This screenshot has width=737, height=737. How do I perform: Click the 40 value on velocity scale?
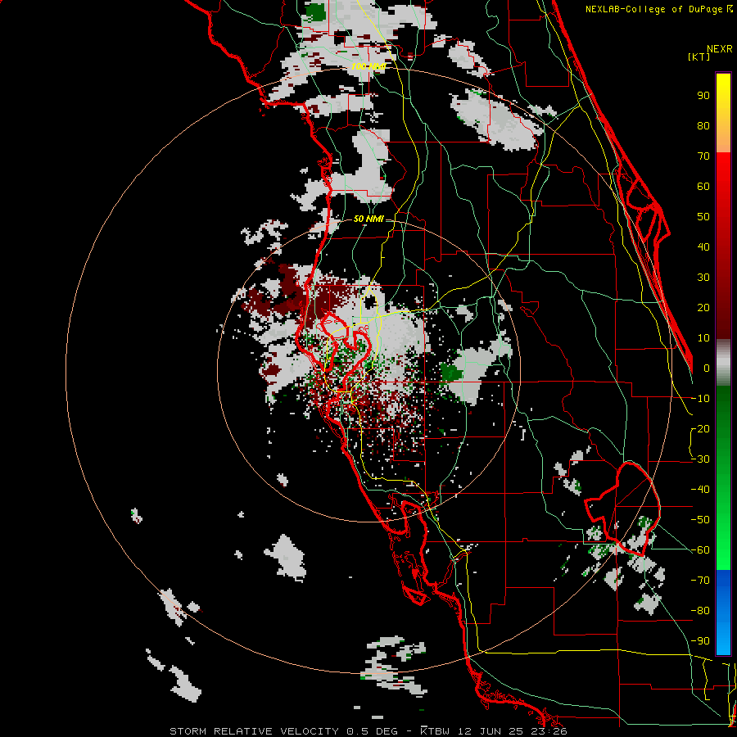click(x=703, y=246)
